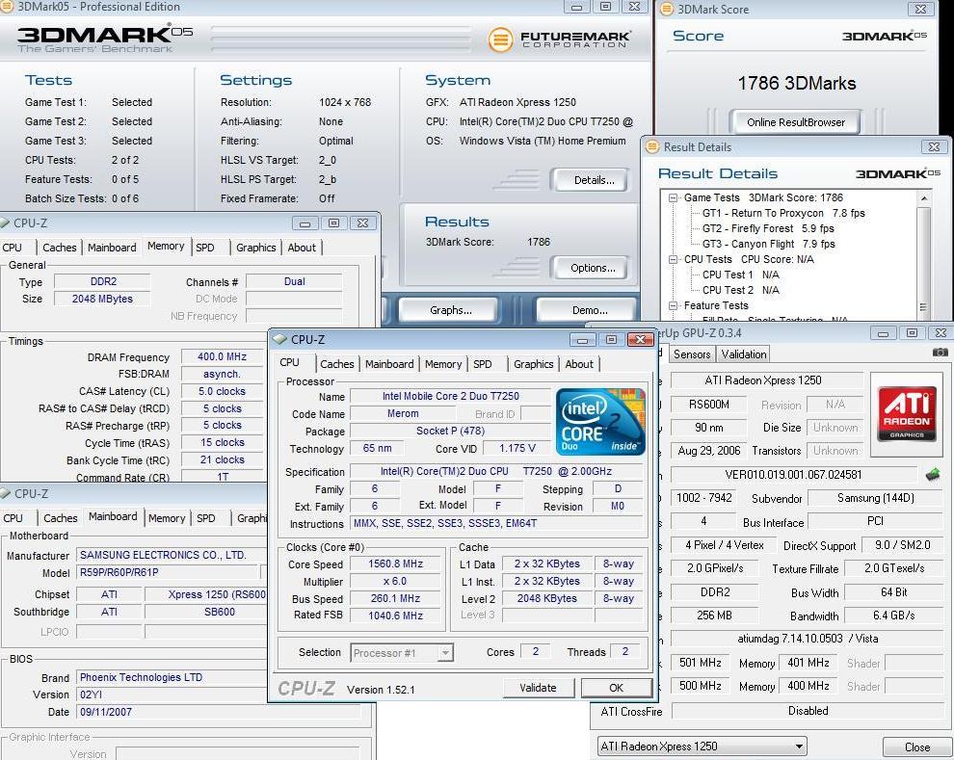This screenshot has height=760, width=954.
Task: Click the ATI CrossFire Disabled field
Action: click(808, 711)
